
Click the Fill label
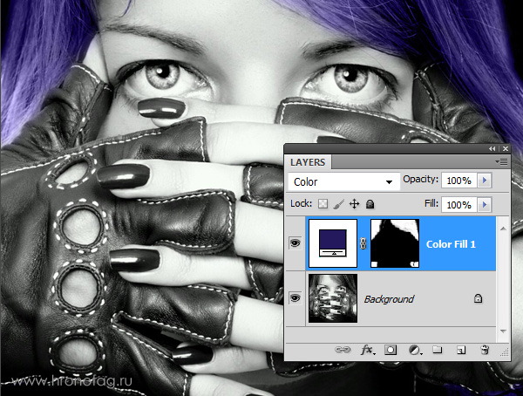(x=431, y=203)
